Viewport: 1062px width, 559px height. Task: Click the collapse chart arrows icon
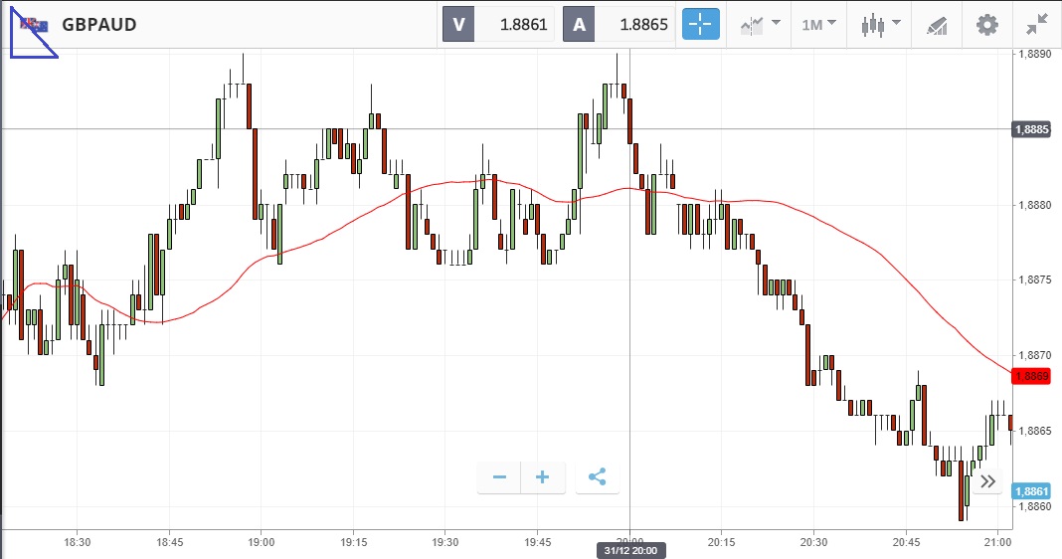pyautogui.click(x=1038, y=25)
